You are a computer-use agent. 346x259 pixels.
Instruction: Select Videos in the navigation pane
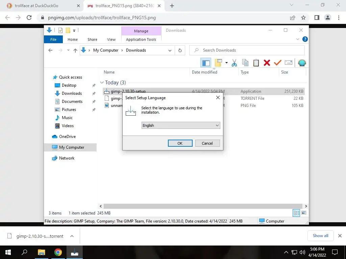coord(68,126)
